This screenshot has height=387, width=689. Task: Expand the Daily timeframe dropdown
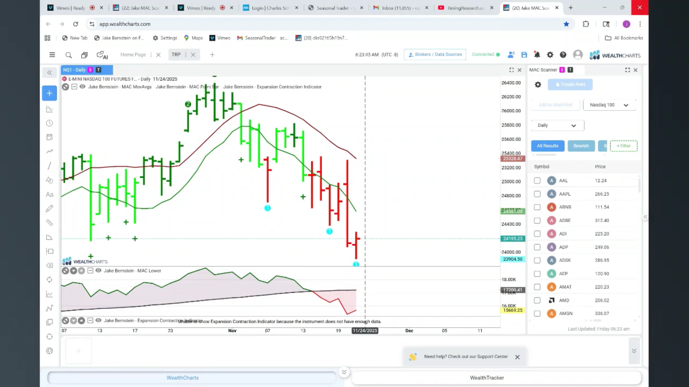[x=557, y=125]
